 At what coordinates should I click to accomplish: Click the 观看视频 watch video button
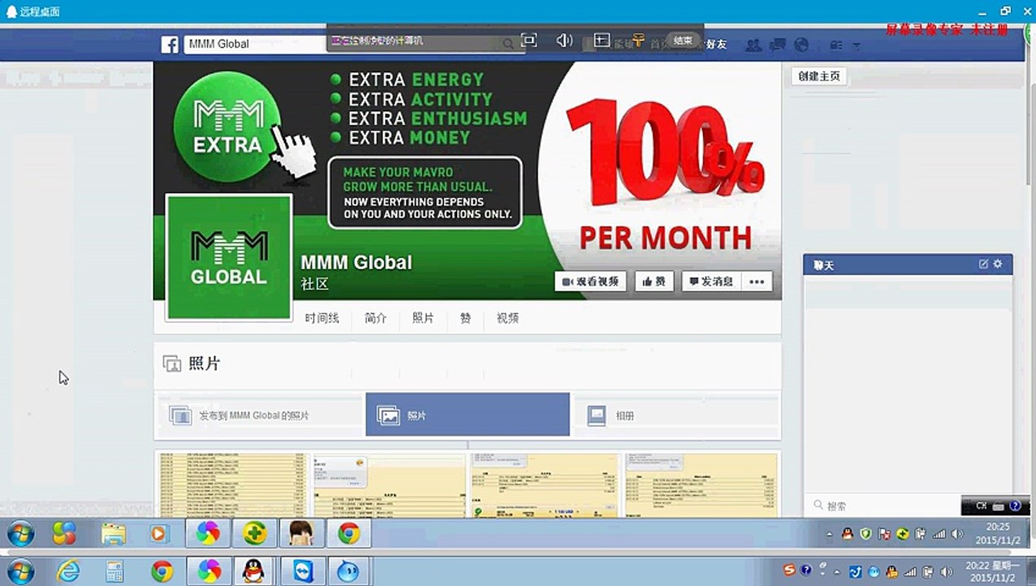(x=590, y=282)
